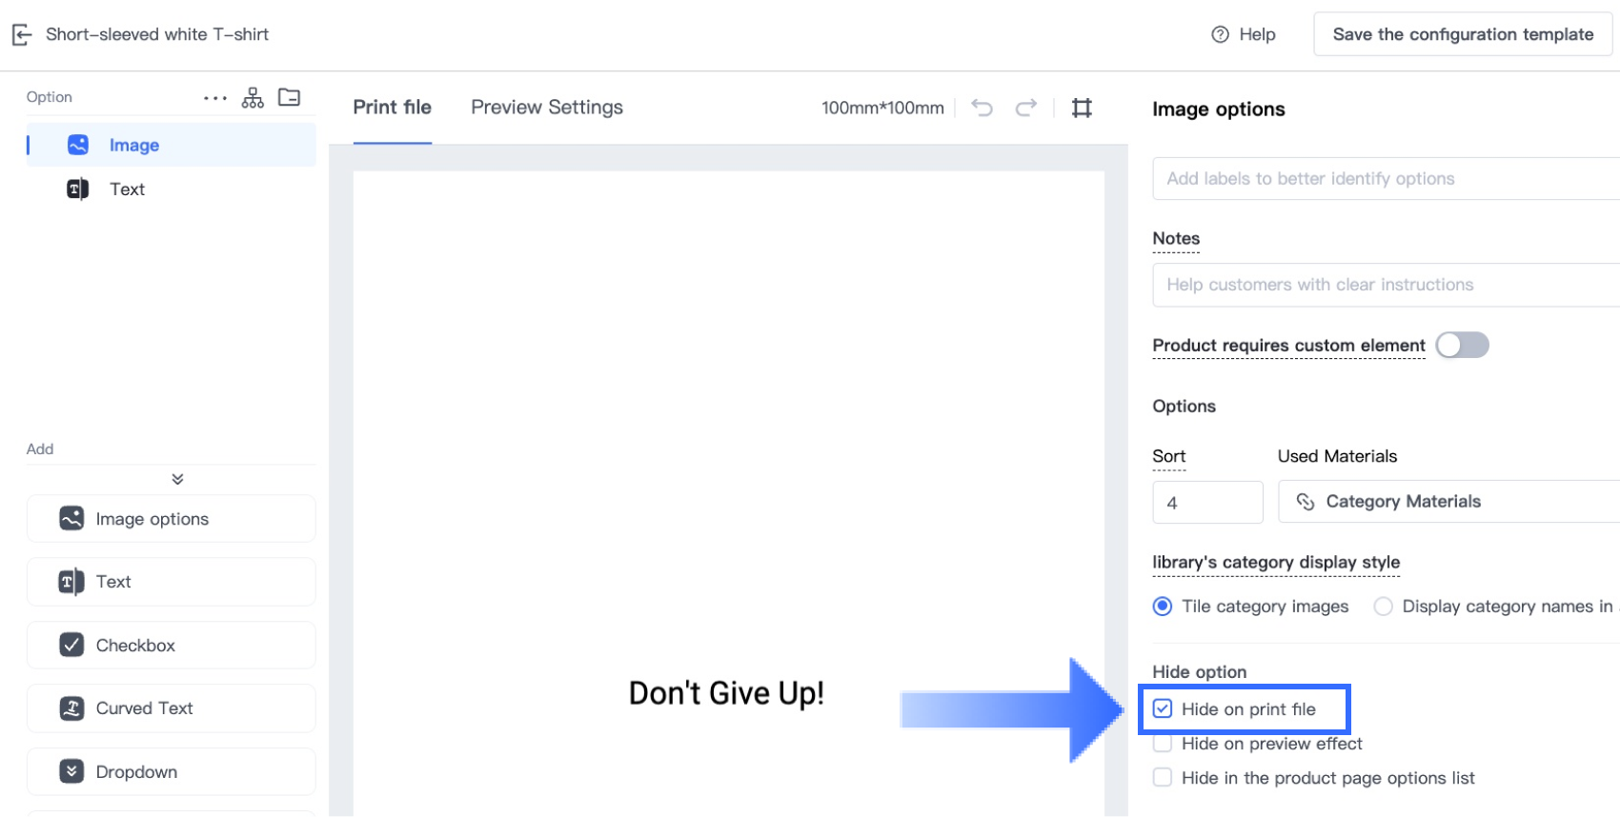The image size is (1620, 817).
Task: Add a Dropdown option
Action: [x=172, y=771]
